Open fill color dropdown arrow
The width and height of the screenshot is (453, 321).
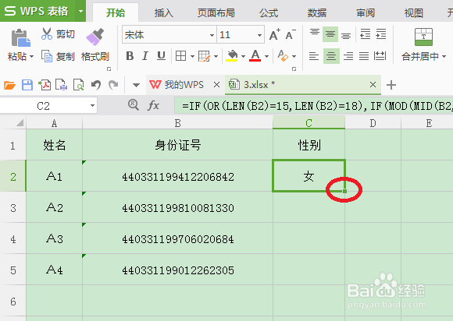coord(243,56)
